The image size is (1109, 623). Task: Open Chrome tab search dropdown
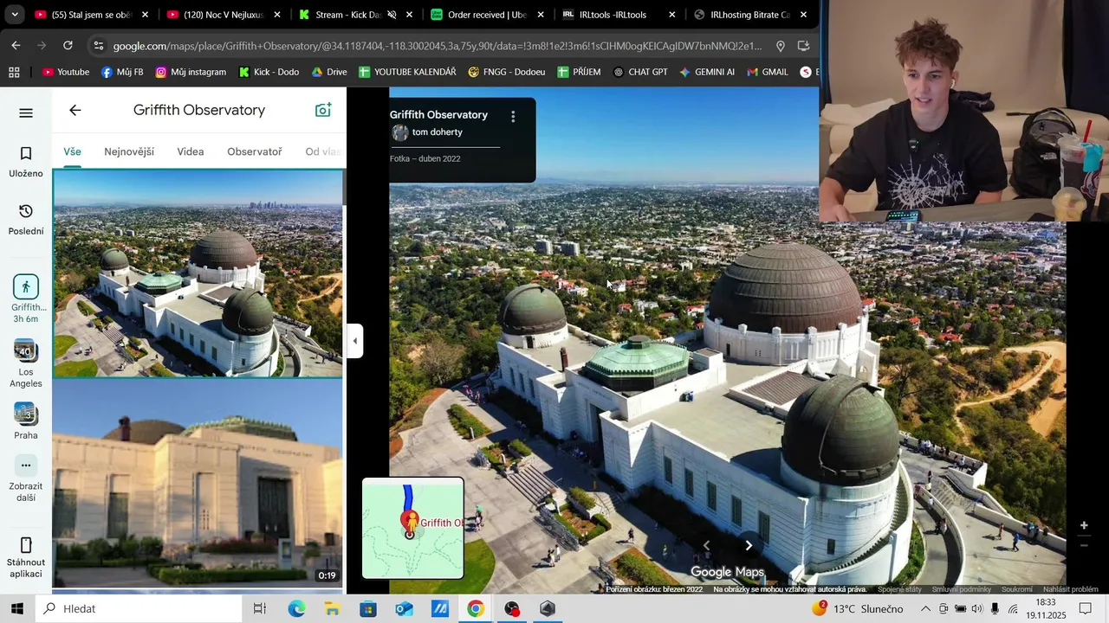pyautogui.click(x=14, y=15)
